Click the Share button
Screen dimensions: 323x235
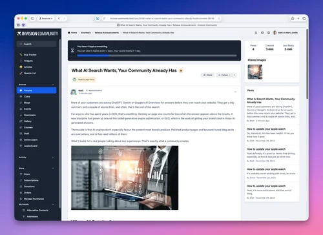[x=207, y=75]
